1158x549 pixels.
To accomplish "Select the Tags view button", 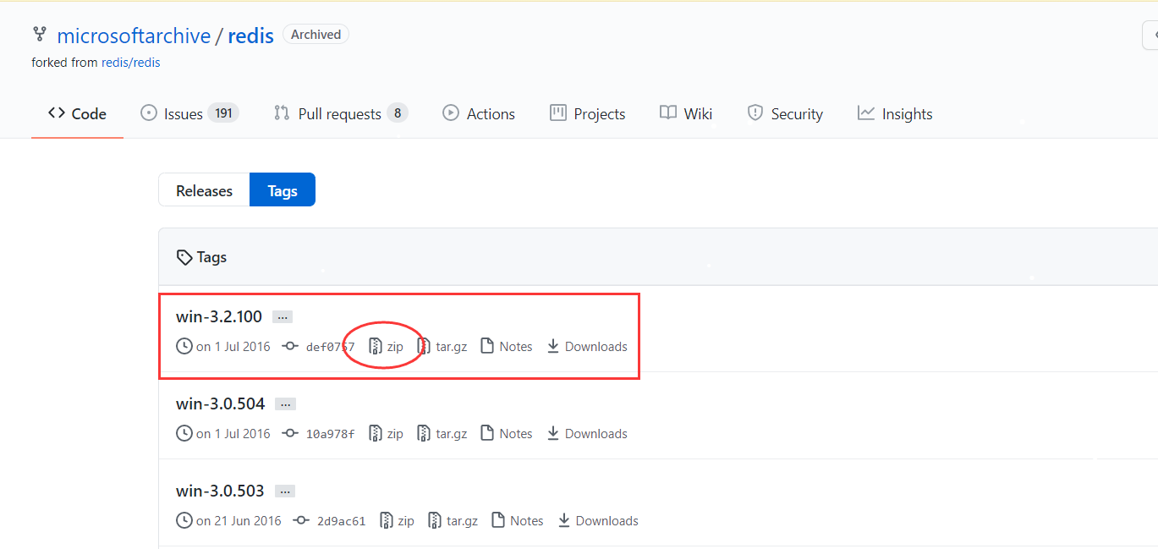I will point(283,190).
